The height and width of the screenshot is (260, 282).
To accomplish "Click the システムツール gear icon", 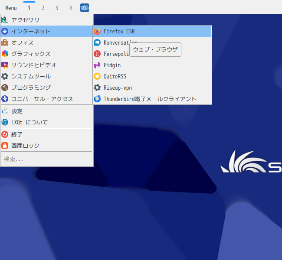I will [x=5, y=76].
